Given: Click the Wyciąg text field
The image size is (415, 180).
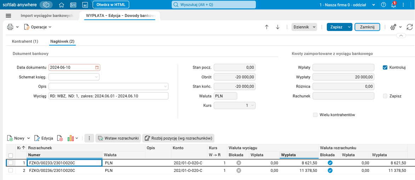Looking at the screenshot, I should point(108,96).
